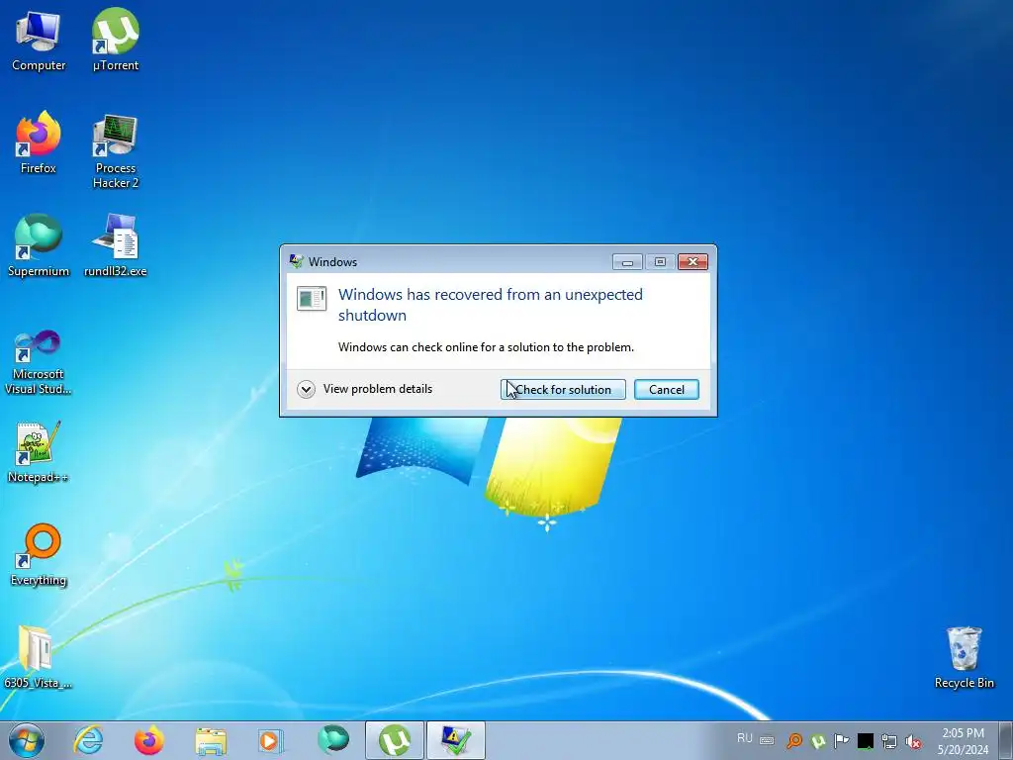Select the Microsoft Visual Studio shortcut
This screenshot has width=1013, height=760.
pyautogui.click(x=39, y=362)
